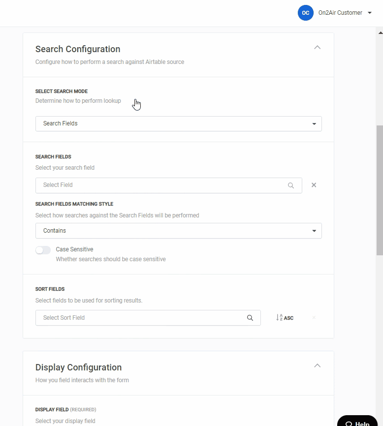Click the Select Sort Field input
The image size is (383, 426).
point(143,318)
